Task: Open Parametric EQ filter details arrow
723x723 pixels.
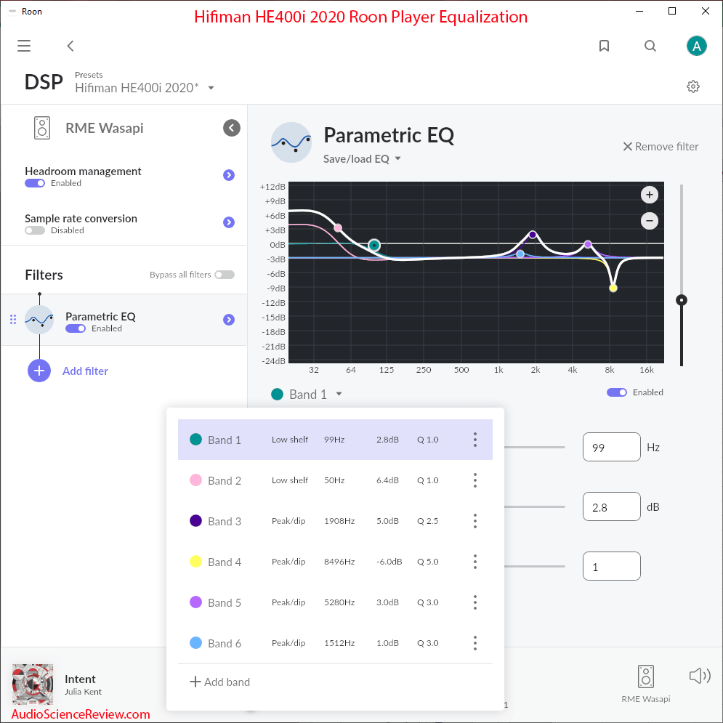Action: pyautogui.click(x=229, y=320)
